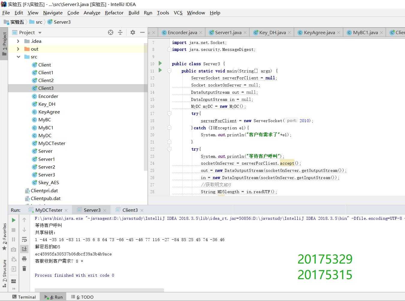Click the Stop process icon in Run panel
Image resolution: width=405 pixels, height=301 pixels.
click(x=13, y=230)
